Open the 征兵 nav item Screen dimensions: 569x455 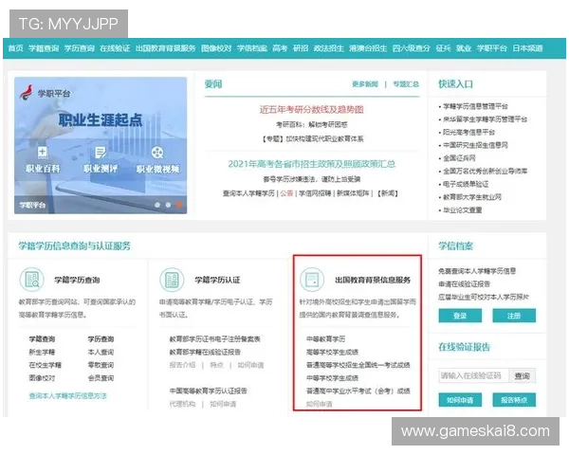(443, 48)
